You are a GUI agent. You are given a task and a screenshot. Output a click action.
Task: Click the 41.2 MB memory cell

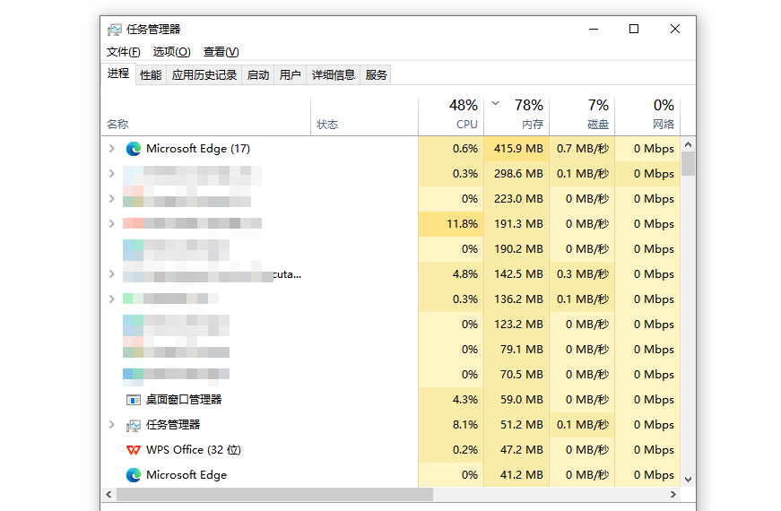pyautogui.click(x=516, y=475)
